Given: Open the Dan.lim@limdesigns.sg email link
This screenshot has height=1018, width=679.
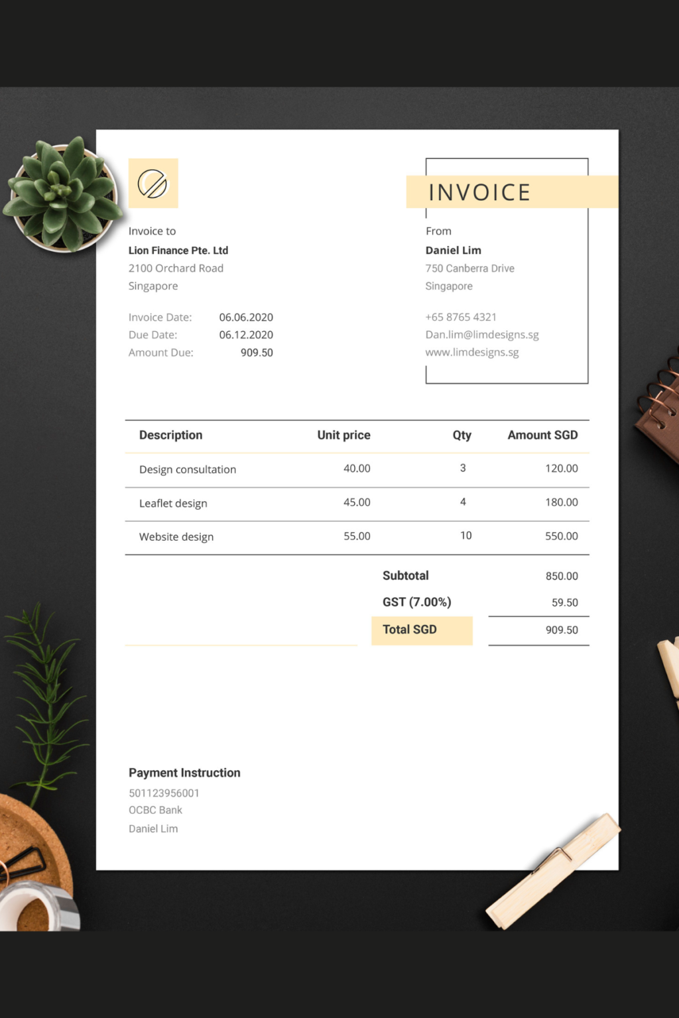Looking at the screenshot, I should tap(482, 335).
